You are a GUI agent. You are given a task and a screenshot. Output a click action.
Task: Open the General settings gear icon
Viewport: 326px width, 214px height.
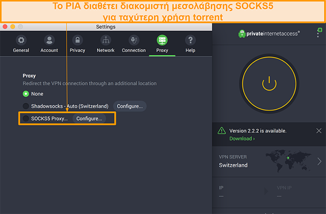[x=21, y=40]
